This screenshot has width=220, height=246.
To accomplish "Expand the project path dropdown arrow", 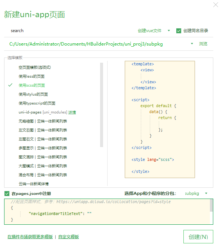I will (x=192, y=44).
